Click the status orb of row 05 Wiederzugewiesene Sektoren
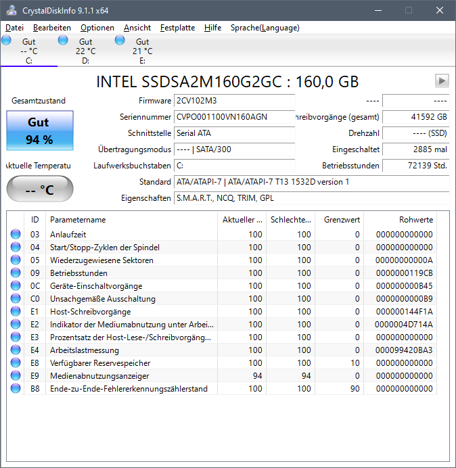 (16, 260)
